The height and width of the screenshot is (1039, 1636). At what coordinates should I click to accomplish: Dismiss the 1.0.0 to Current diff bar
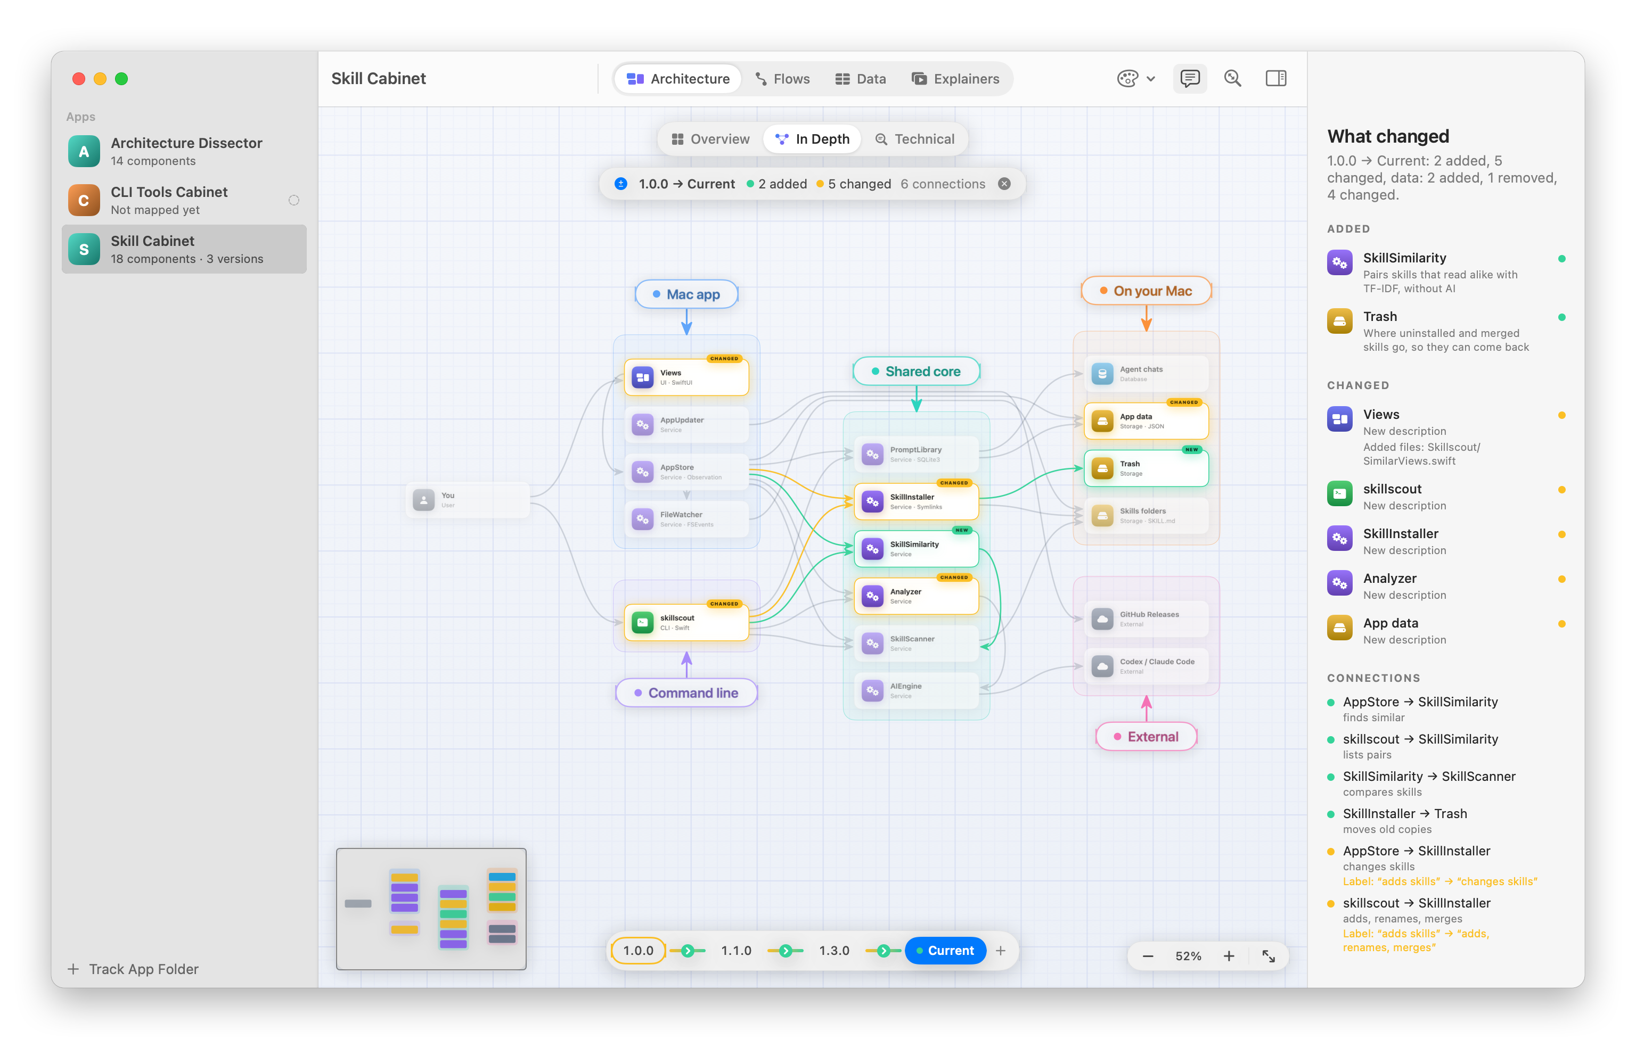pos(1003,184)
